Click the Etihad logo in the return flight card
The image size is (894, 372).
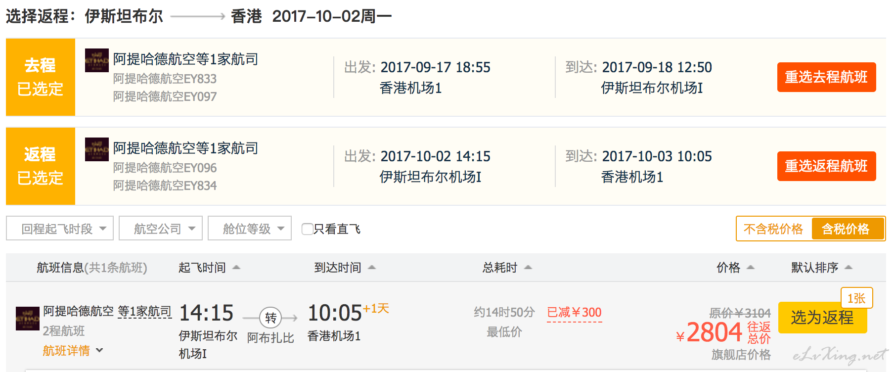[x=97, y=149]
